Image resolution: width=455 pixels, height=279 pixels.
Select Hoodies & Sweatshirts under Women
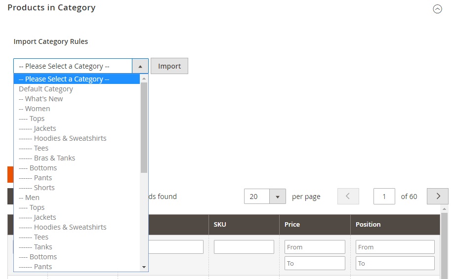77,138
